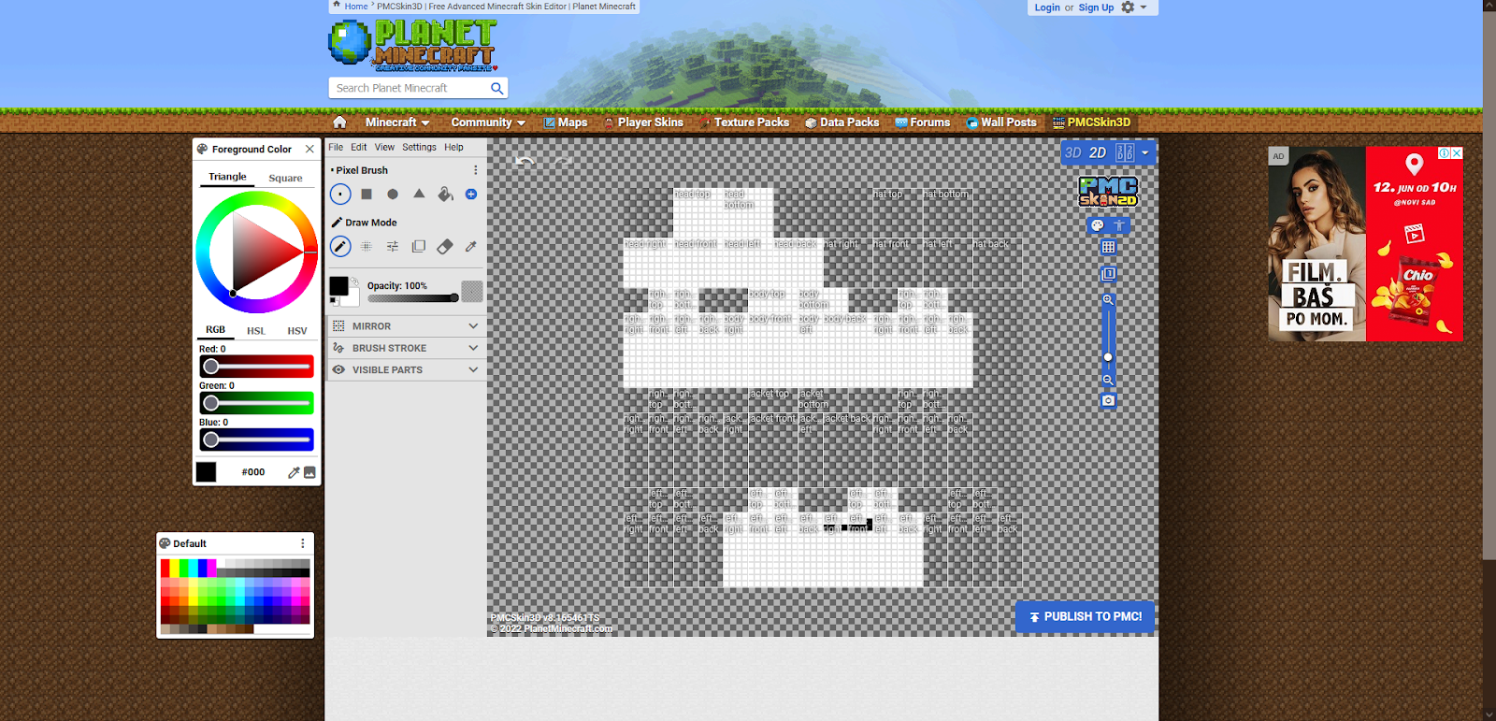
Task: Open the Edit menu
Action: [x=359, y=147]
